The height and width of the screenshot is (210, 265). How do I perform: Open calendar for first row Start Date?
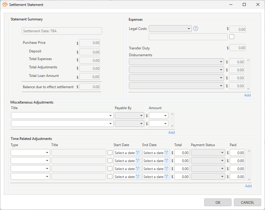click(138, 153)
